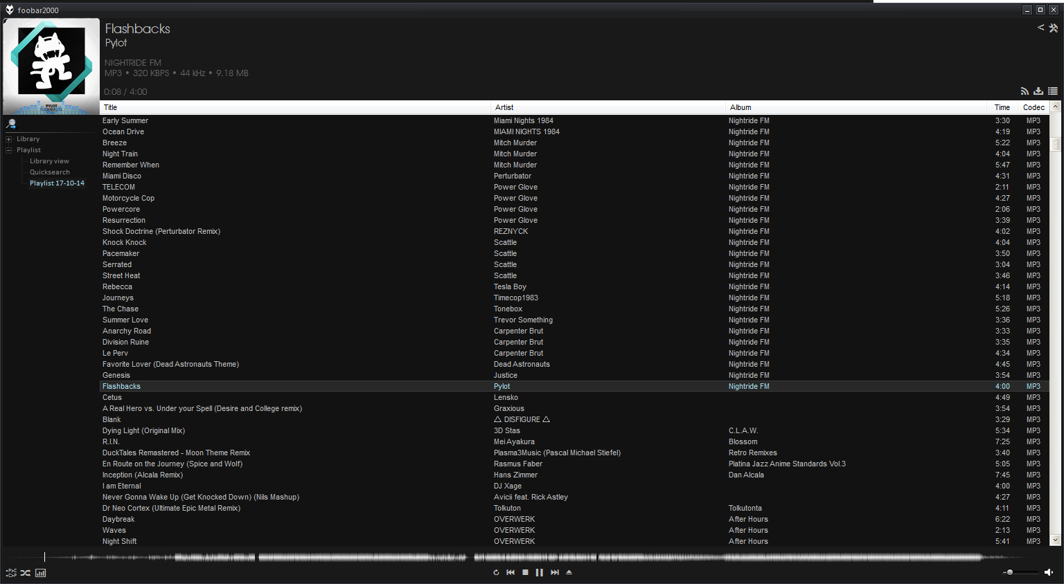The height and width of the screenshot is (584, 1064).
Task: Click the playlist scrollbar up arrow
Action: coord(1056,107)
